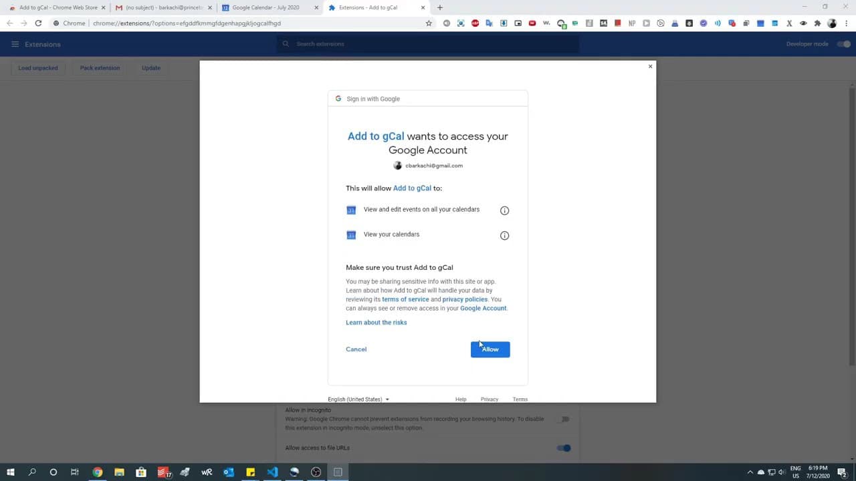Open the Help link at dialog bottom
The height and width of the screenshot is (481, 856).
tap(461, 399)
